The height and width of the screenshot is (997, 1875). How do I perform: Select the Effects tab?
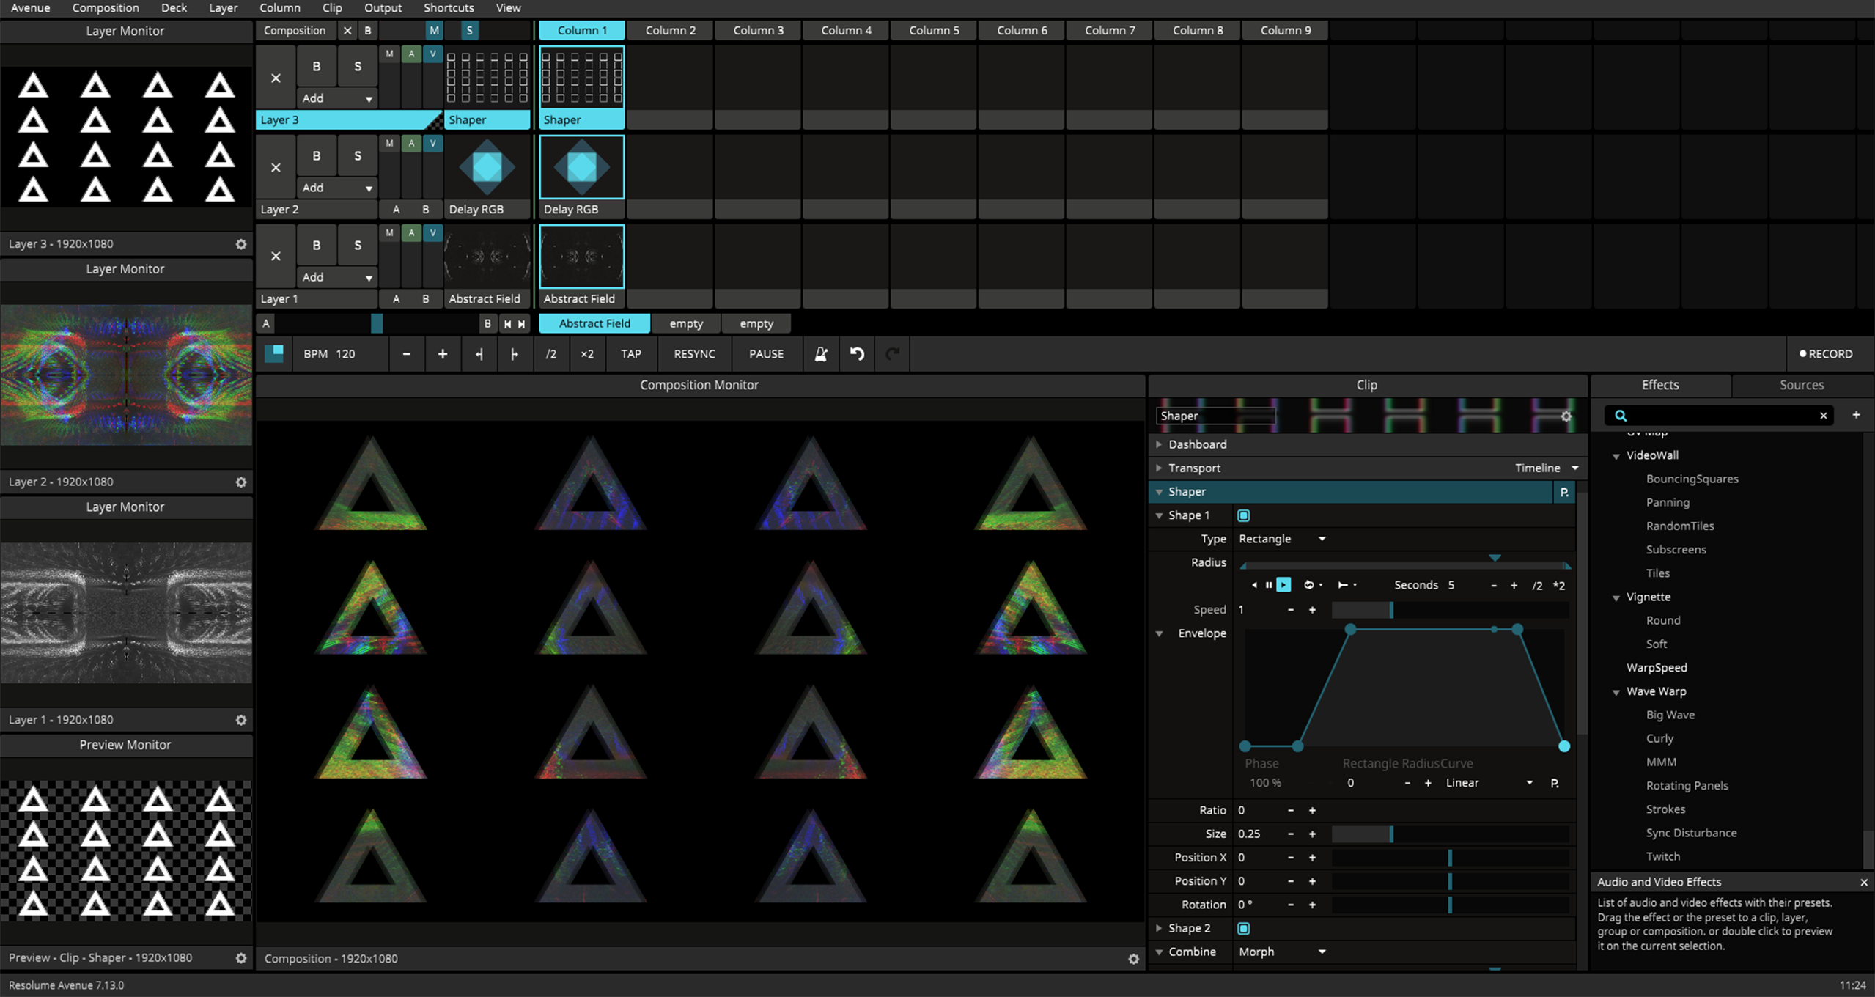(1660, 385)
